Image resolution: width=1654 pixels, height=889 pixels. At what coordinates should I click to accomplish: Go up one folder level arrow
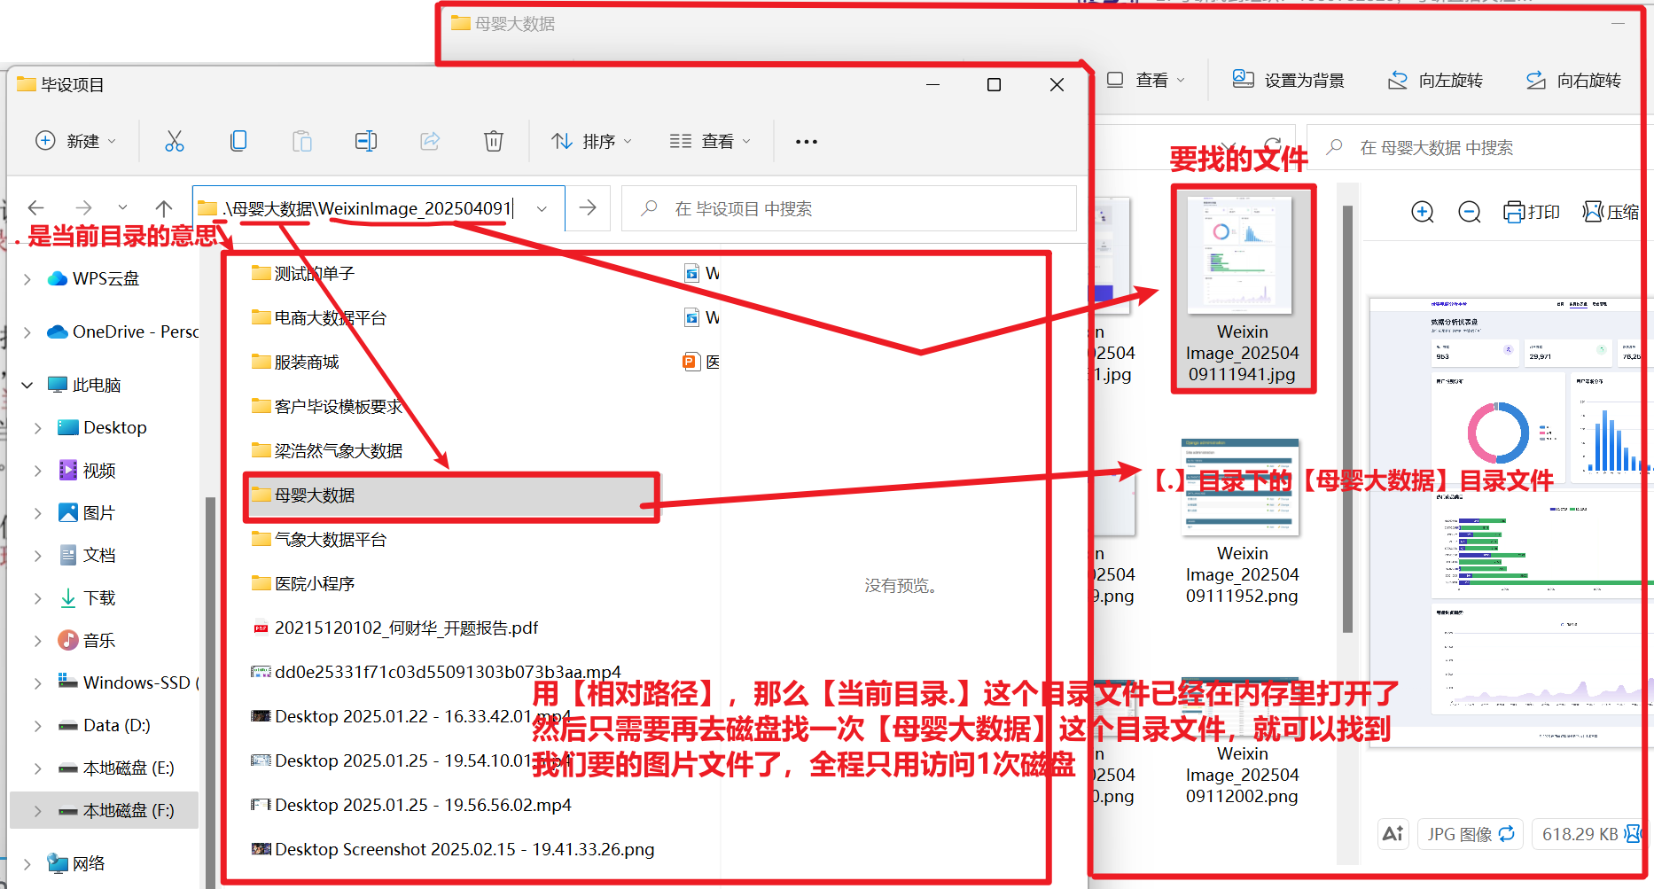164,208
